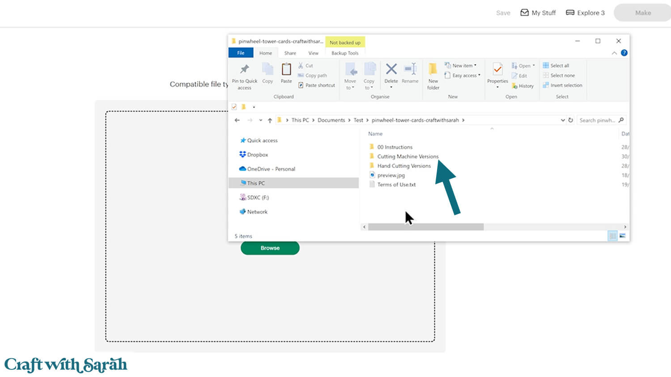Image resolution: width=671 pixels, height=377 pixels.
Task: Go up one folder level
Action: (270, 120)
